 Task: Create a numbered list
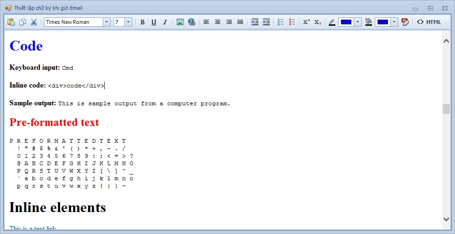coord(292,22)
